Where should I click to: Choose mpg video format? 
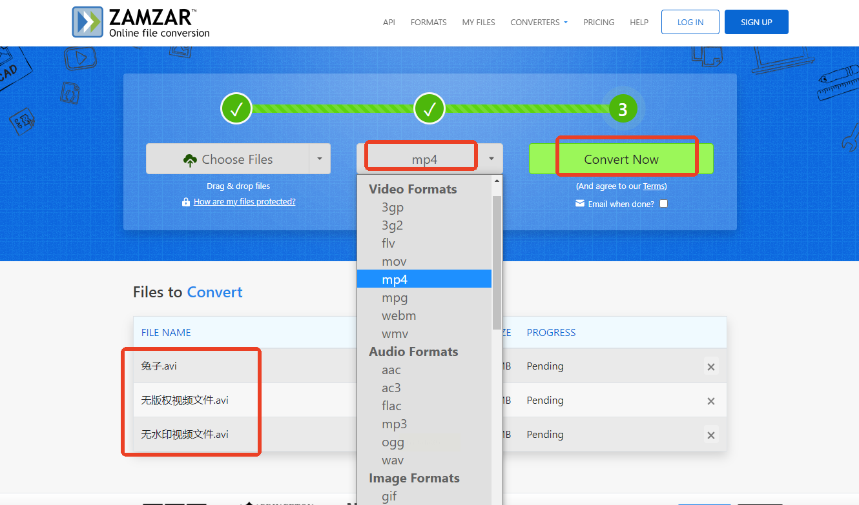click(x=424, y=298)
